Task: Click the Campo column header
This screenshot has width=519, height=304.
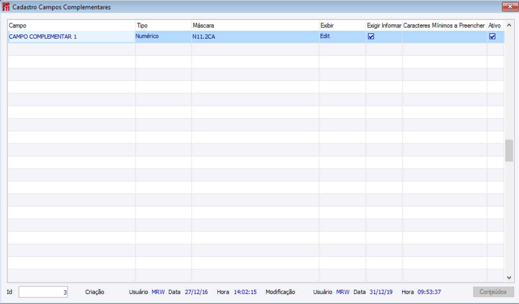Action: [72, 26]
